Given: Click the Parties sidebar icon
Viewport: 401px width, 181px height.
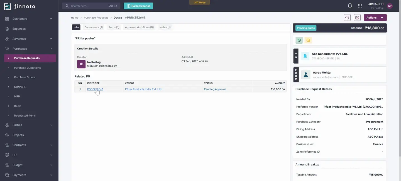Looking at the screenshot, I should 7,125.
